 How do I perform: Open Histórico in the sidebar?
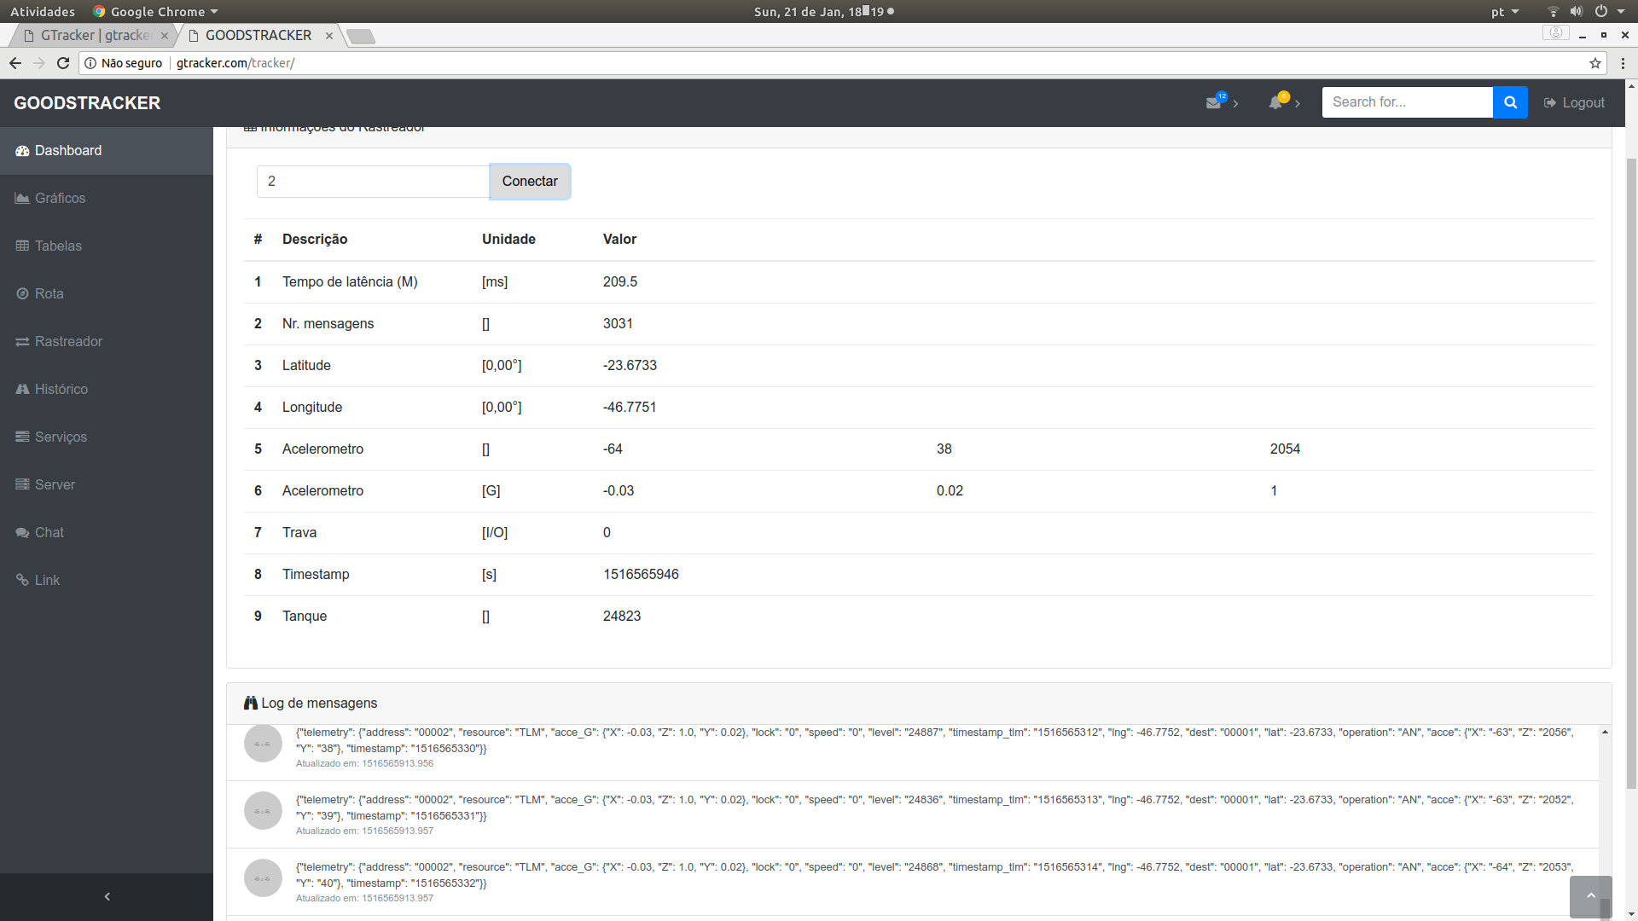(107, 390)
